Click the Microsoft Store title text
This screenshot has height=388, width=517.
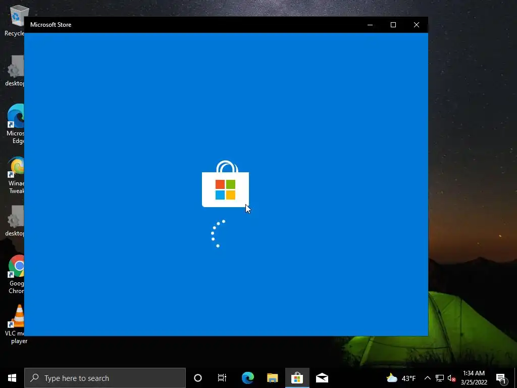[x=51, y=25]
